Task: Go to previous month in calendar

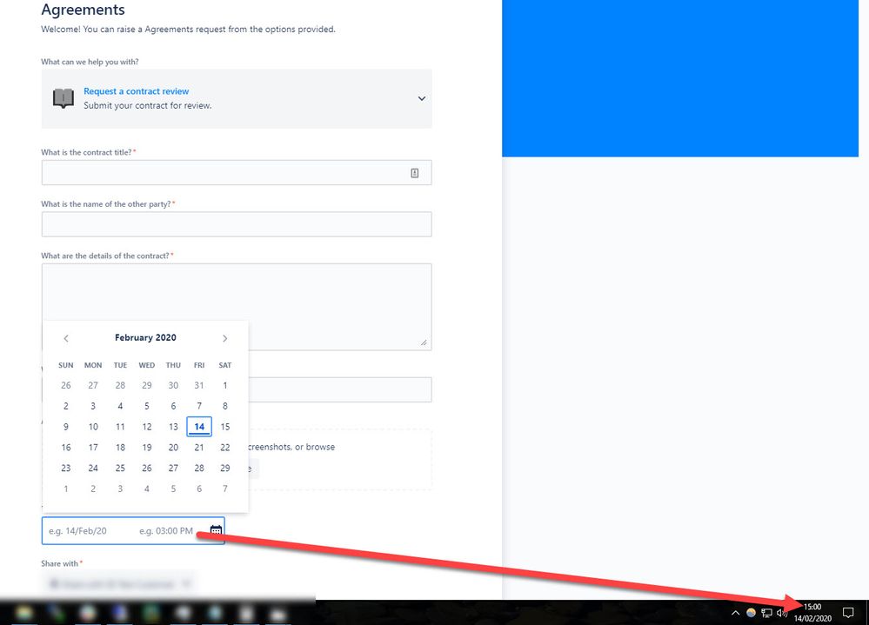Action: pyautogui.click(x=66, y=338)
